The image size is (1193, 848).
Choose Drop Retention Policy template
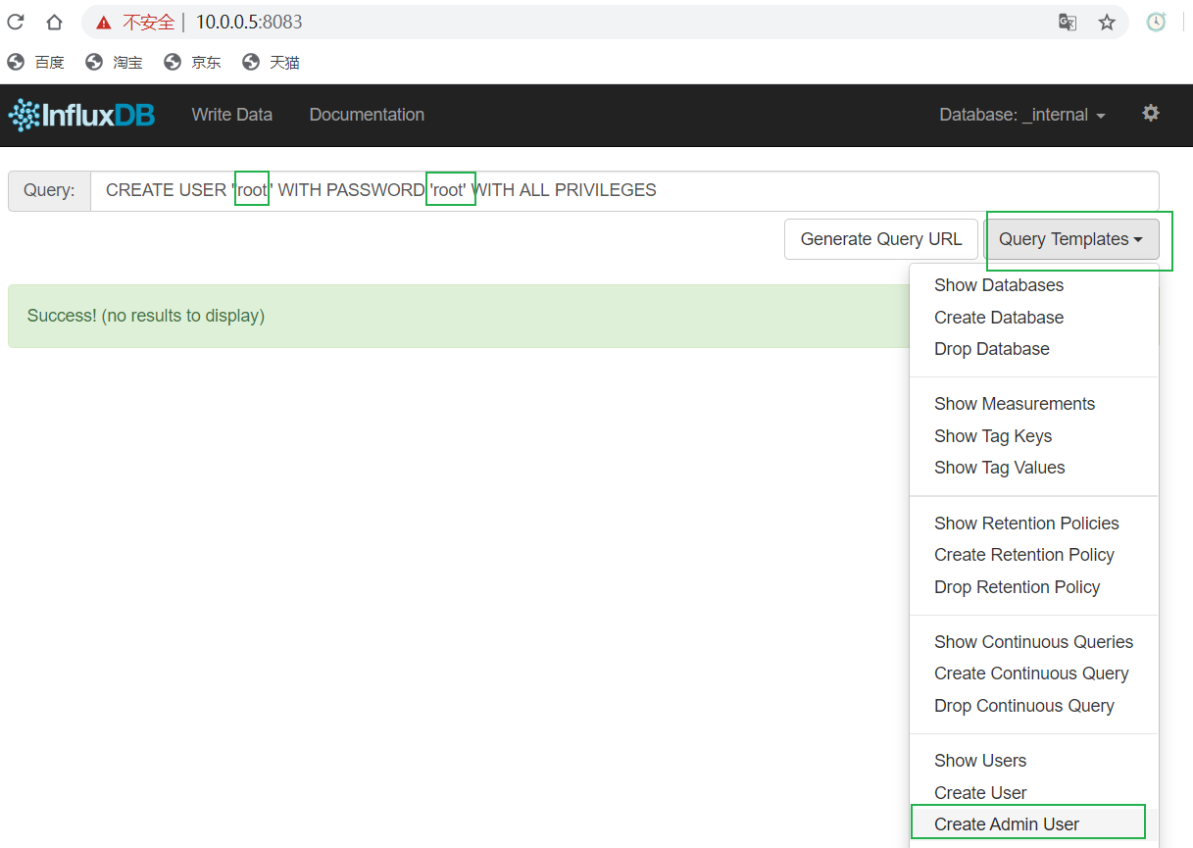pos(1018,587)
